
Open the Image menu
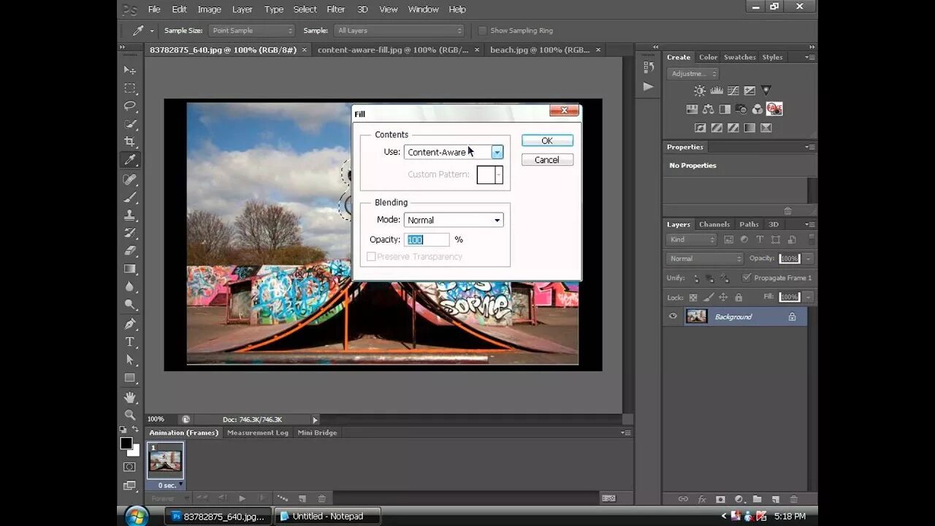click(x=209, y=9)
